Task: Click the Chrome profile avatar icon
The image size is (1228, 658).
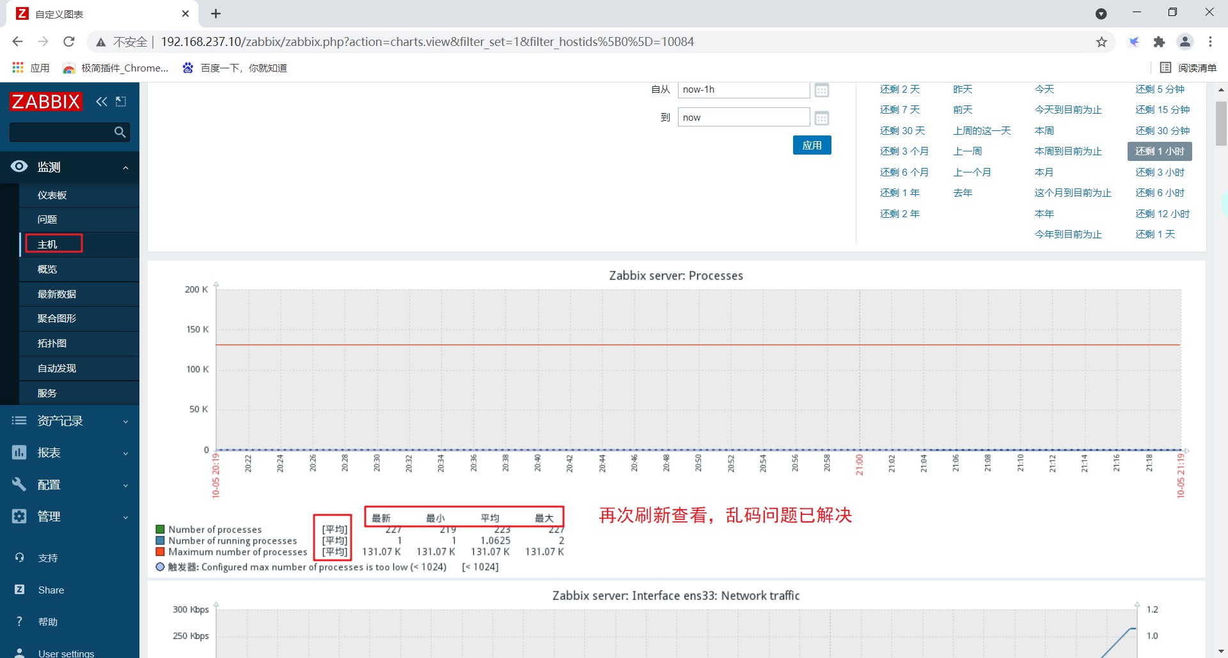Action: [1185, 42]
